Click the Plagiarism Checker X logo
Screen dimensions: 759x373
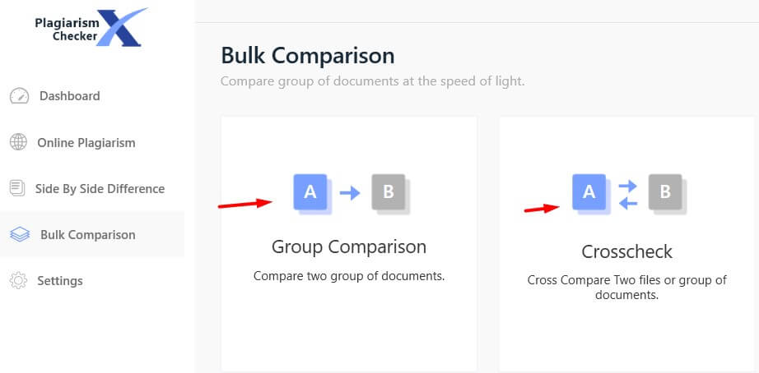click(91, 28)
